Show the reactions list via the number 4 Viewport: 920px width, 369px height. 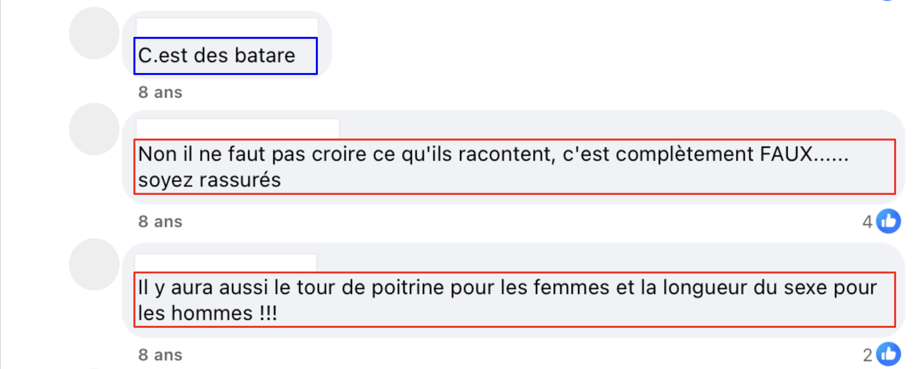click(x=867, y=222)
